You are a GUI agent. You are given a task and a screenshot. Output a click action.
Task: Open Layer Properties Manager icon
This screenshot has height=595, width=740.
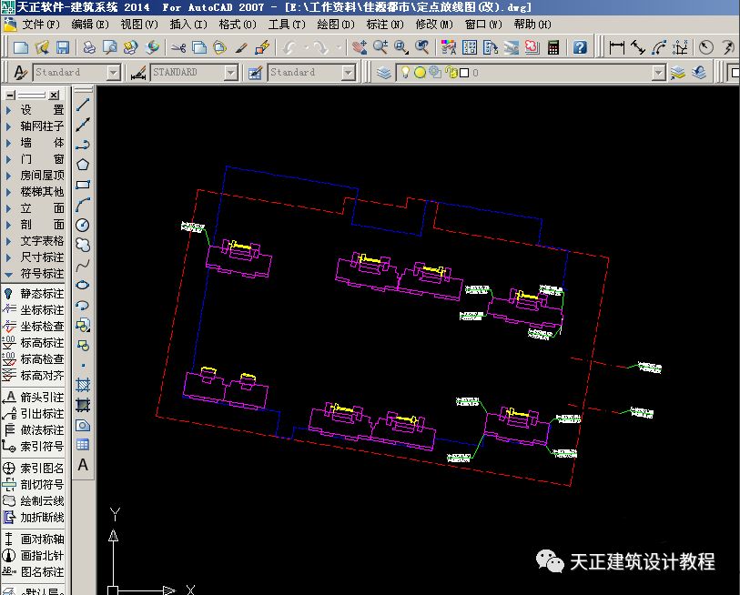tap(384, 72)
